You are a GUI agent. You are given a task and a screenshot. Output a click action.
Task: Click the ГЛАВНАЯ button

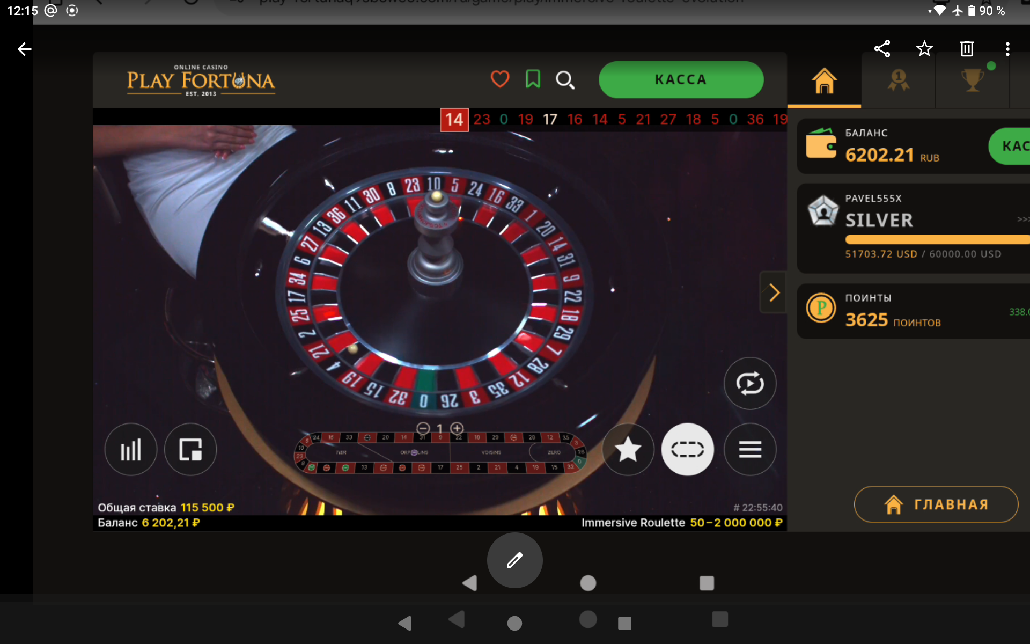pyautogui.click(x=936, y=504)
